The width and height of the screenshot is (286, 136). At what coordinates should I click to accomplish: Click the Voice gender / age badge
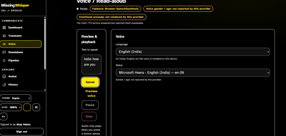(178, 9)
